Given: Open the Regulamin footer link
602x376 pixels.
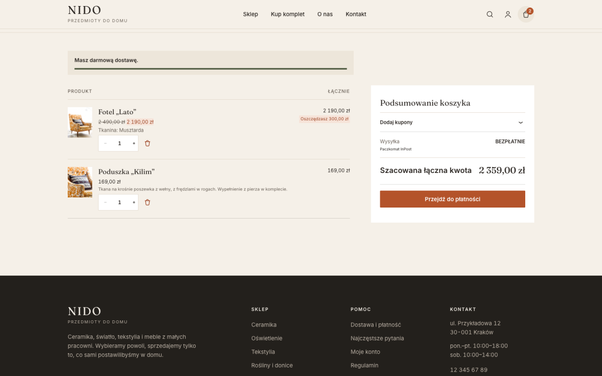Looking at the screenshot, I should point(365,365).
